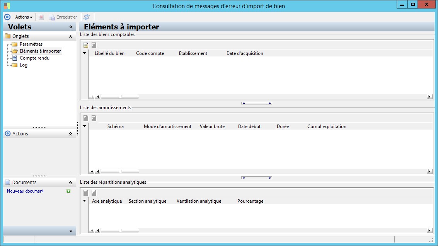
Task: Open column menu arrow in amortissements grid
Action: coord(84,126)
